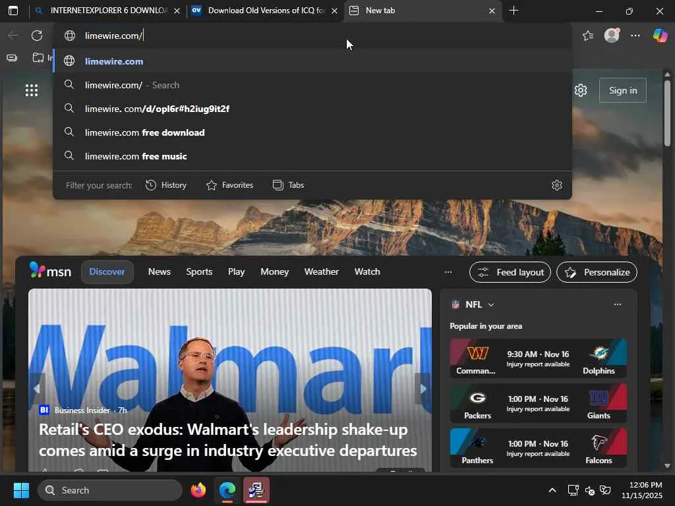Filter the search by Tabs
Image resolution: width=675 pixels, height=506 pixels.
(x=289, y=185)
